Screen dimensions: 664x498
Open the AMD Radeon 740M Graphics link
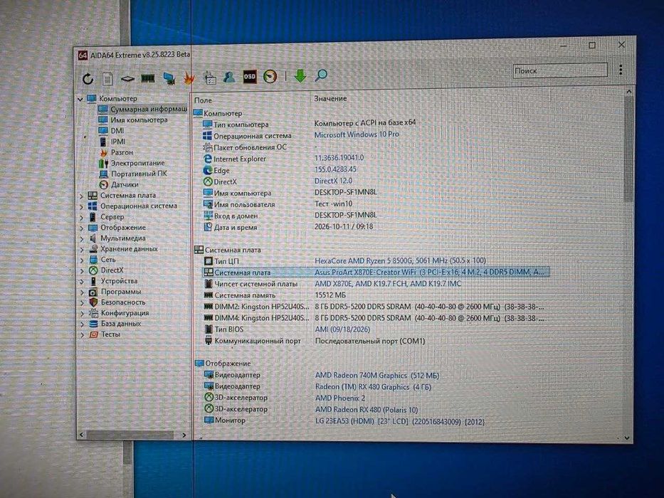377,375
